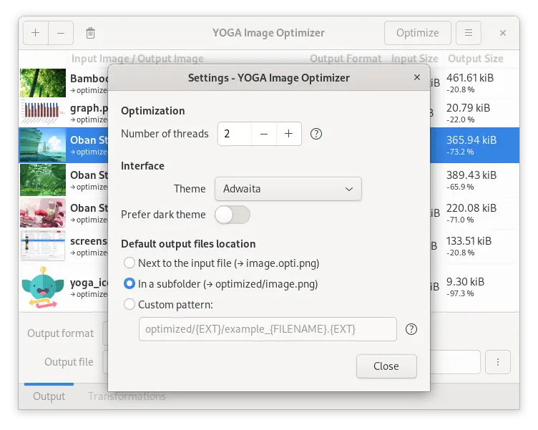Click the yoga icon image thumbnail

coord(43,288)
